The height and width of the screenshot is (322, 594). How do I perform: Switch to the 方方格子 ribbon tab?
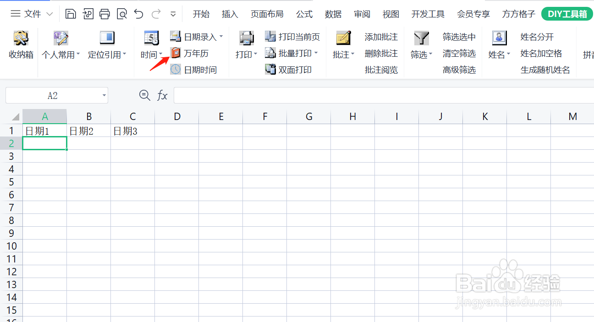point(518,14)
